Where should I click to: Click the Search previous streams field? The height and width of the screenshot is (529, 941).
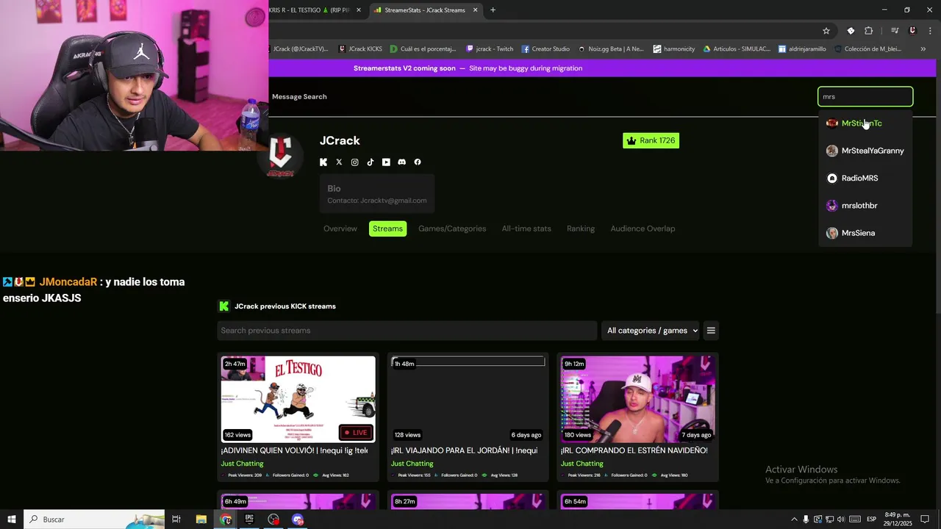407,331
